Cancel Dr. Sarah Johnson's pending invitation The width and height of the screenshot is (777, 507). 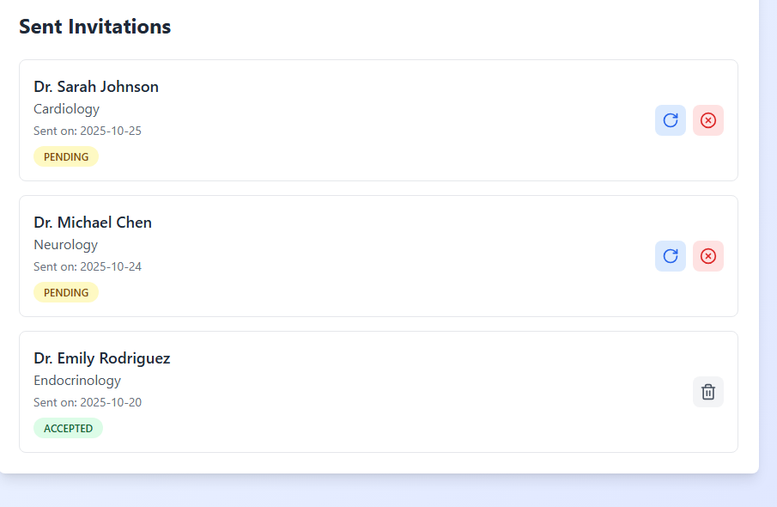pos(708,120)
